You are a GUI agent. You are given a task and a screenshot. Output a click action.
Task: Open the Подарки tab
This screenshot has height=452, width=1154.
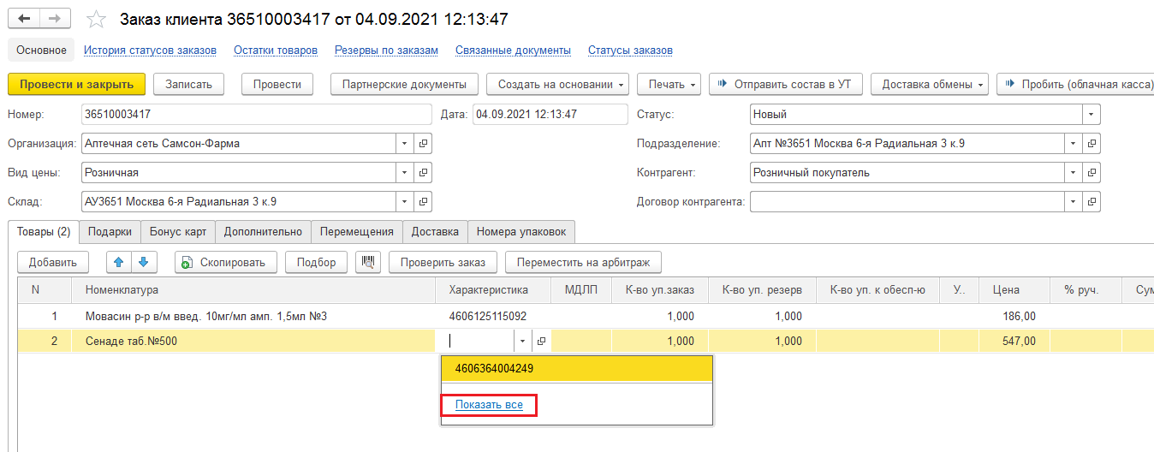(x=110, y=231)
